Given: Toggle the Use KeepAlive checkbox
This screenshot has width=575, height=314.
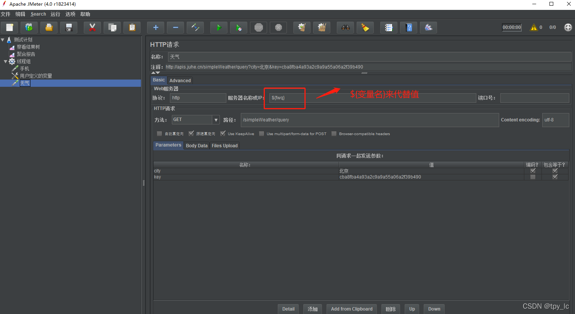Looking at the screenshot, I should 223,134.
